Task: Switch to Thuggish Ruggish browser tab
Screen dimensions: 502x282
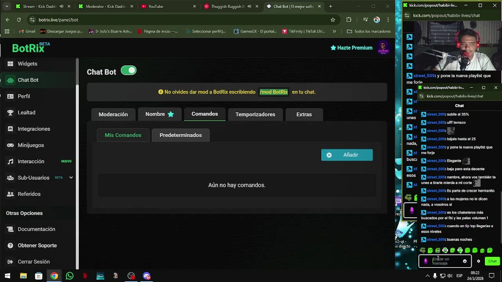Action: coord(231,6)
